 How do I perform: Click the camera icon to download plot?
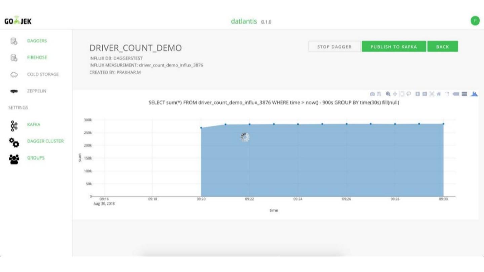pyautogui.click(x=372, y=94)
